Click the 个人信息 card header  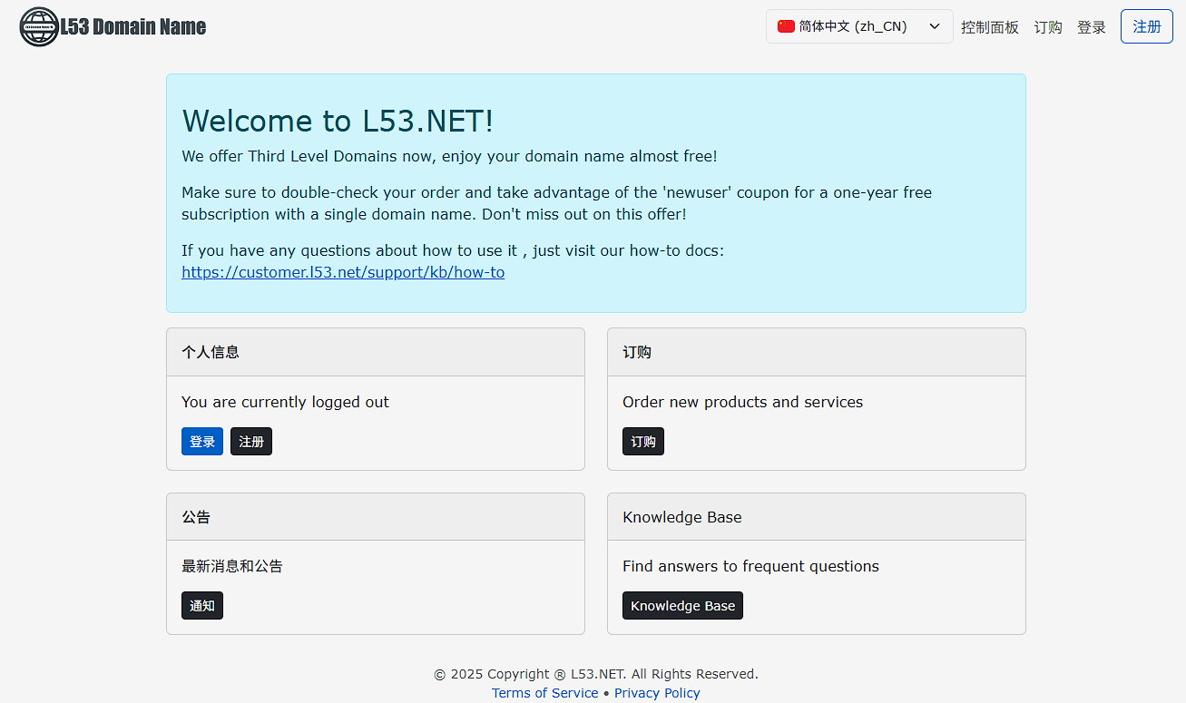[x=211, y=352]
